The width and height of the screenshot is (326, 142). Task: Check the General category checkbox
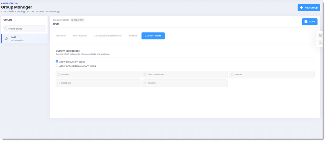coord(59,75)
